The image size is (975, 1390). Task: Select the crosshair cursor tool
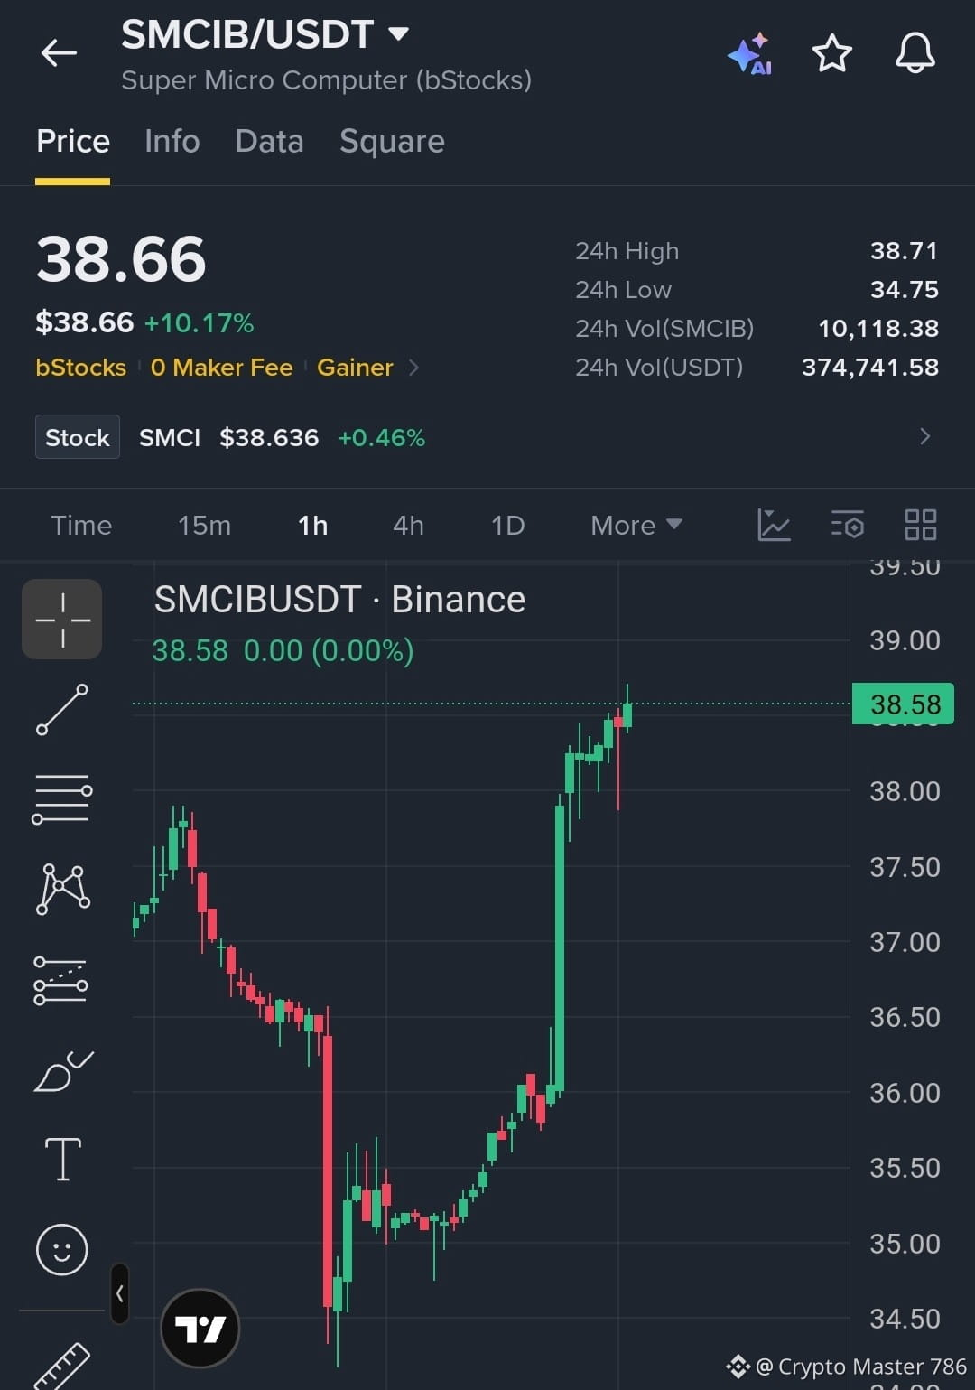click(62, 620)
